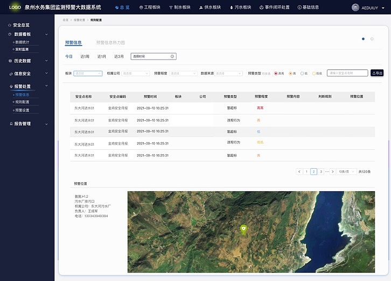Open 工程板块 in top navigation
391x281 pixels.
[x=150, y=8]
